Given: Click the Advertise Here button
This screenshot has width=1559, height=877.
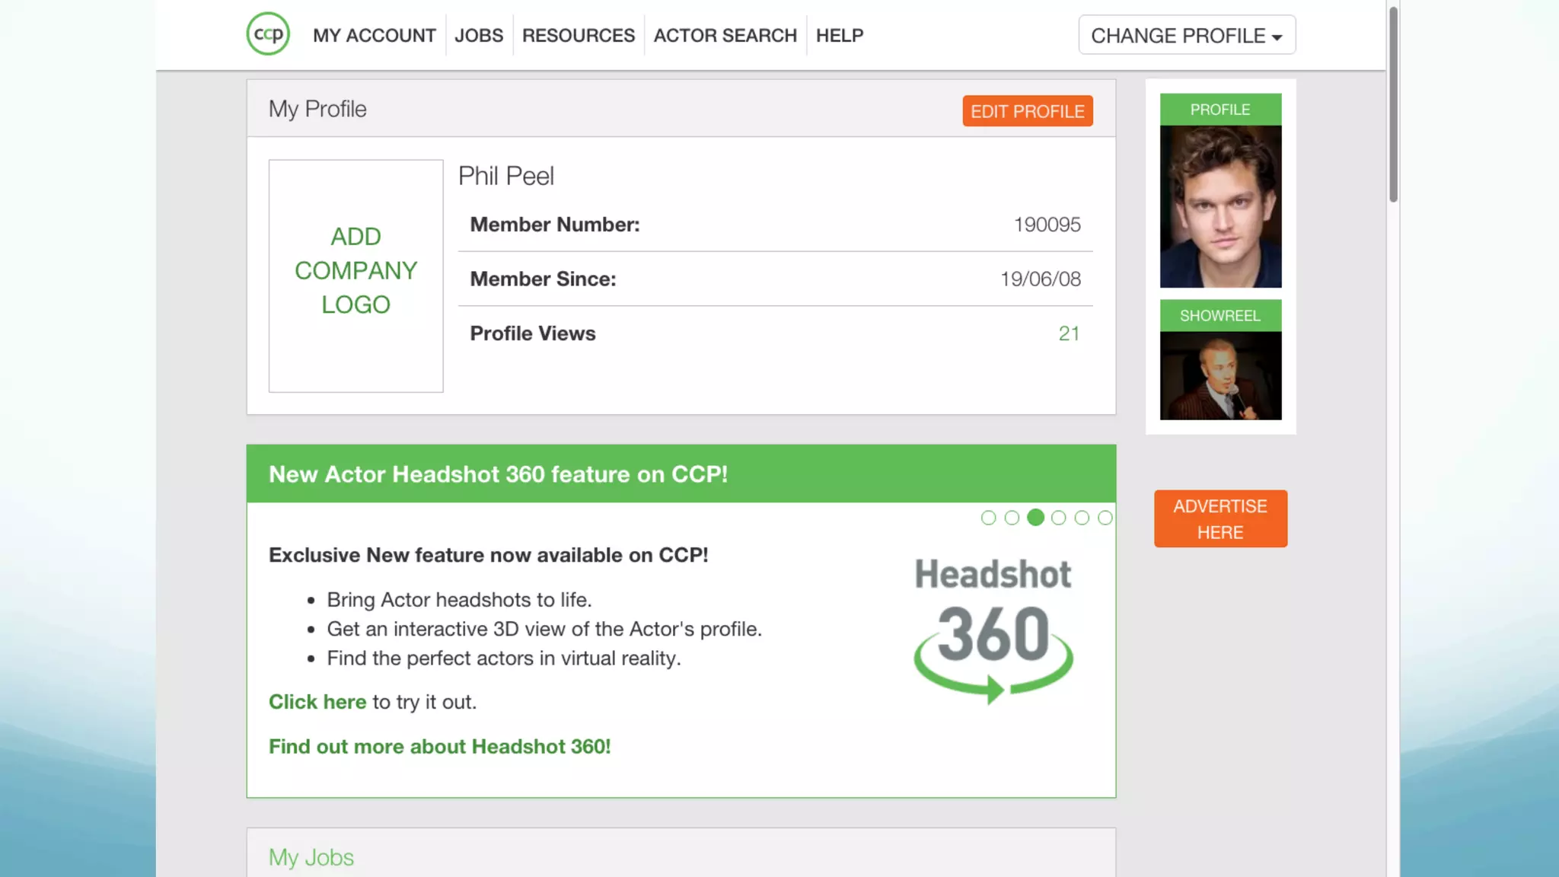Looking at the screenshot, I should tap(1219, 519).
